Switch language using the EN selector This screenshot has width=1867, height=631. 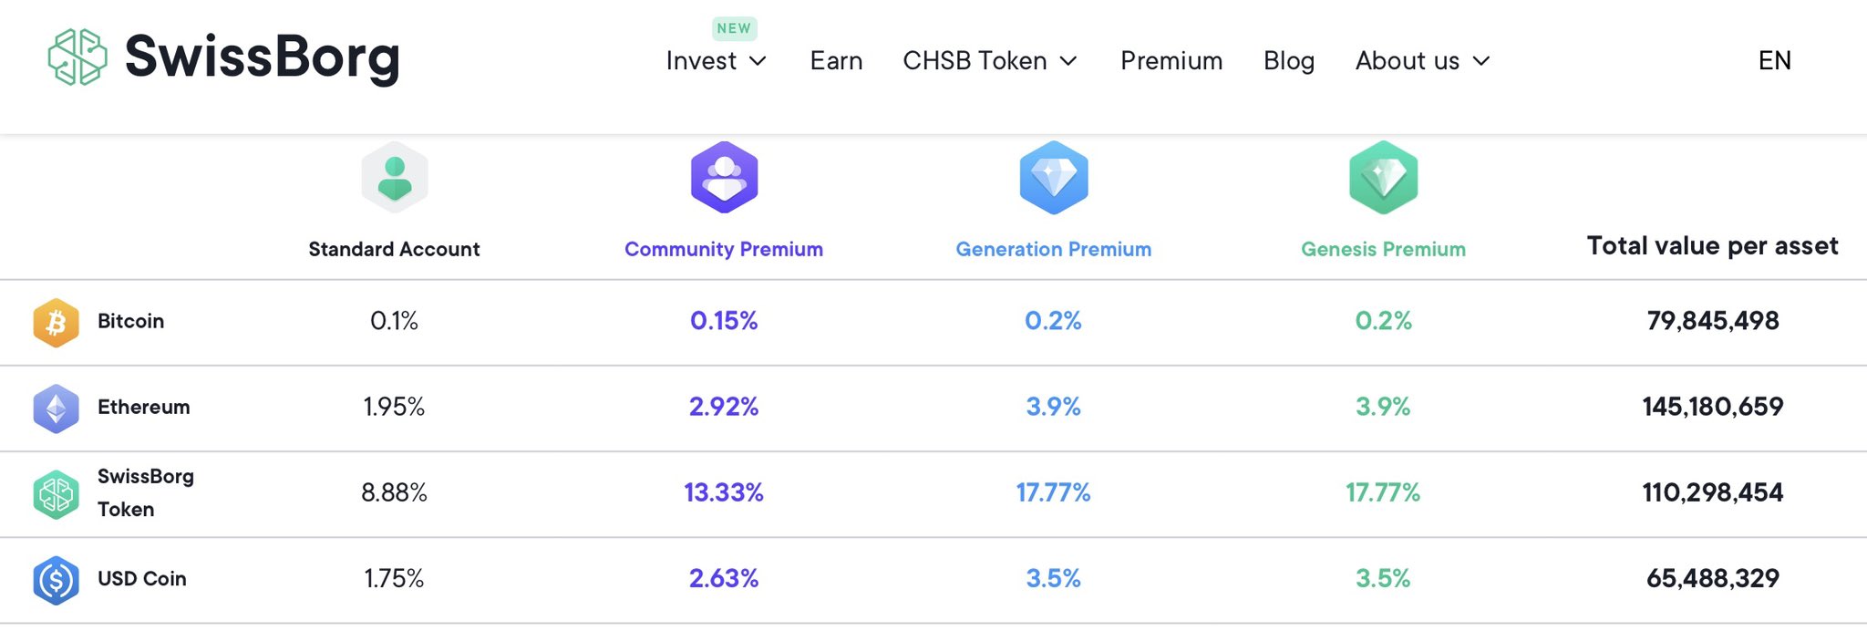click(1774, 61)
